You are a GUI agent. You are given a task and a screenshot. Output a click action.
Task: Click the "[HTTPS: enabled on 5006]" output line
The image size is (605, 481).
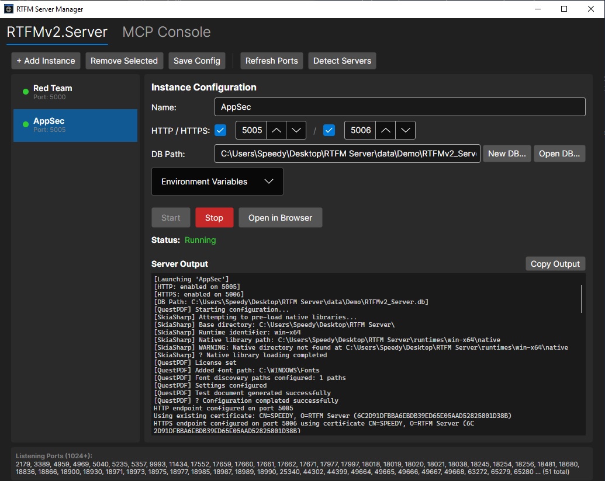point(199,294)
